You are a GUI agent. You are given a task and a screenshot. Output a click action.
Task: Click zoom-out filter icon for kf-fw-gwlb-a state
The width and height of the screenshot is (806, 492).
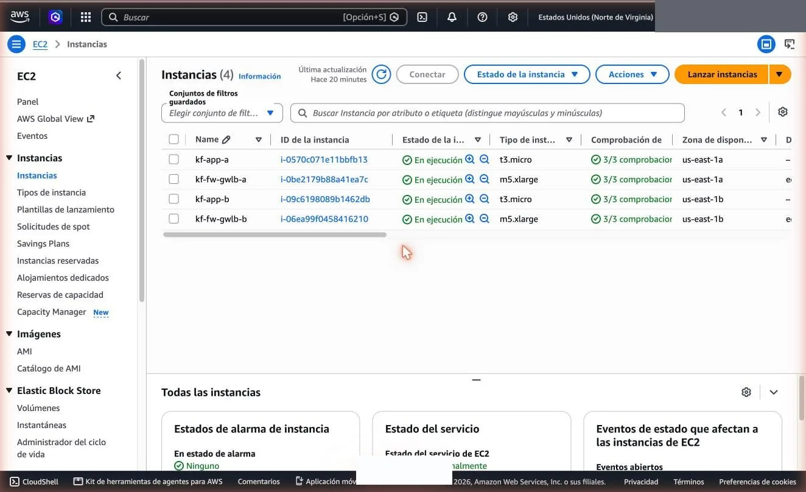point(485,179)
